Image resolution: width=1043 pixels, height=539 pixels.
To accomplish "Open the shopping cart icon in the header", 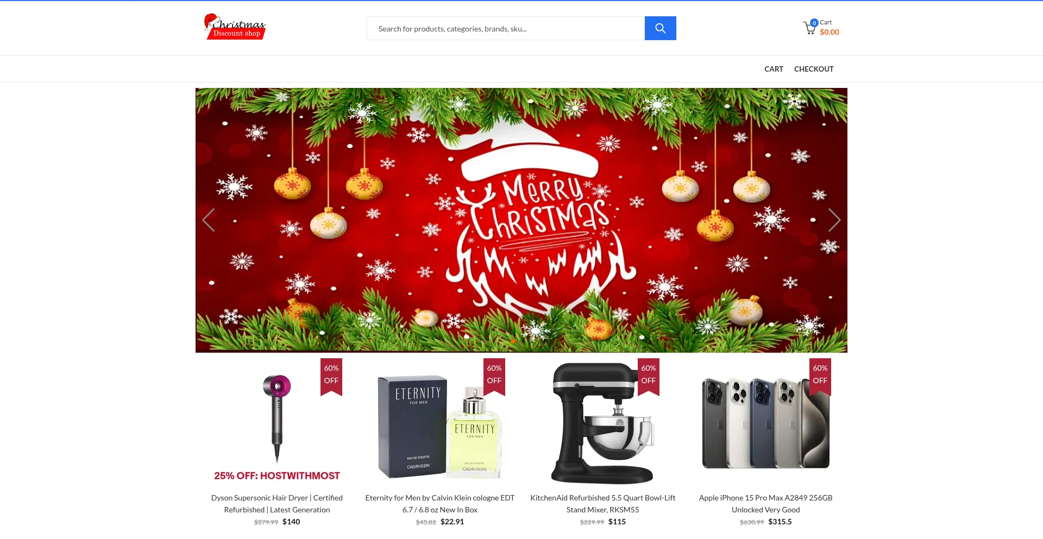I will [810, 28].
